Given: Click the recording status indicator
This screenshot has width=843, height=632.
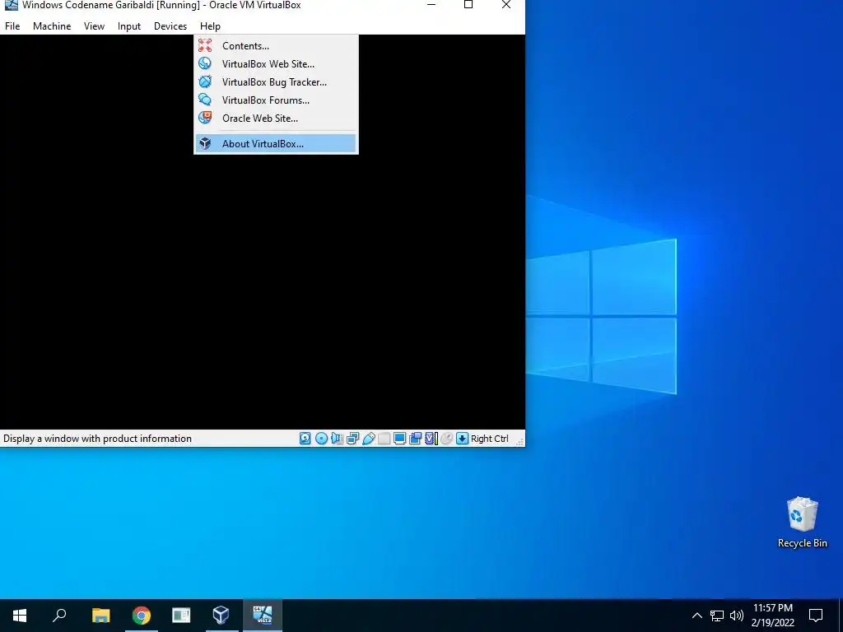Looking at the screenshot, I should (x=415, y=439).
